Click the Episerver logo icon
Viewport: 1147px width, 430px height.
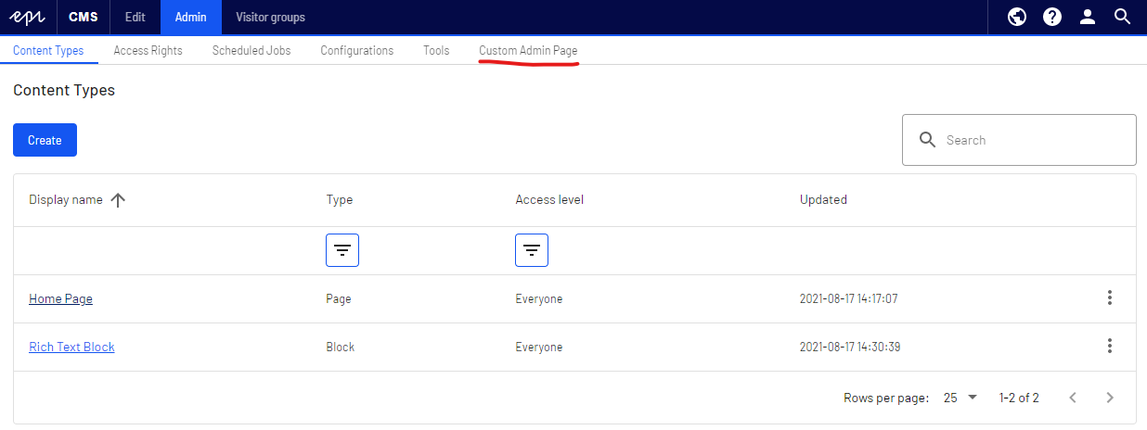[x=28, y=17]
